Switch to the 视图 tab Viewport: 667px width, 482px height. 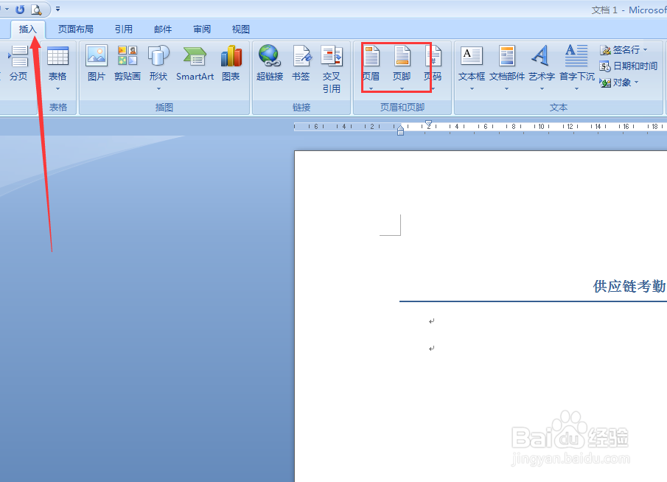click(241, 29)
